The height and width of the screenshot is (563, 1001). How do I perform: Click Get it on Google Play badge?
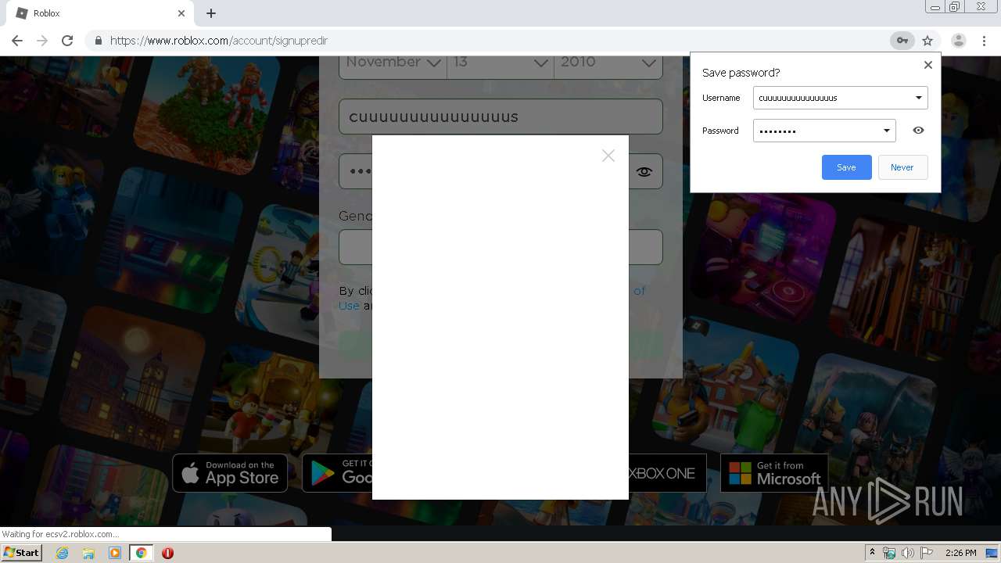(337, 473)
